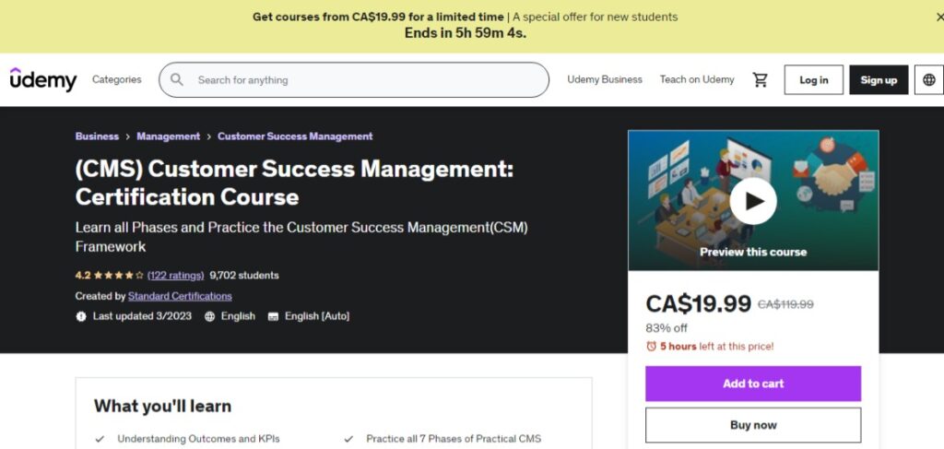Open Standard Certifications creator link
Image resolution: width=944 pixels, height=449 pixels.
pos(180,296)
